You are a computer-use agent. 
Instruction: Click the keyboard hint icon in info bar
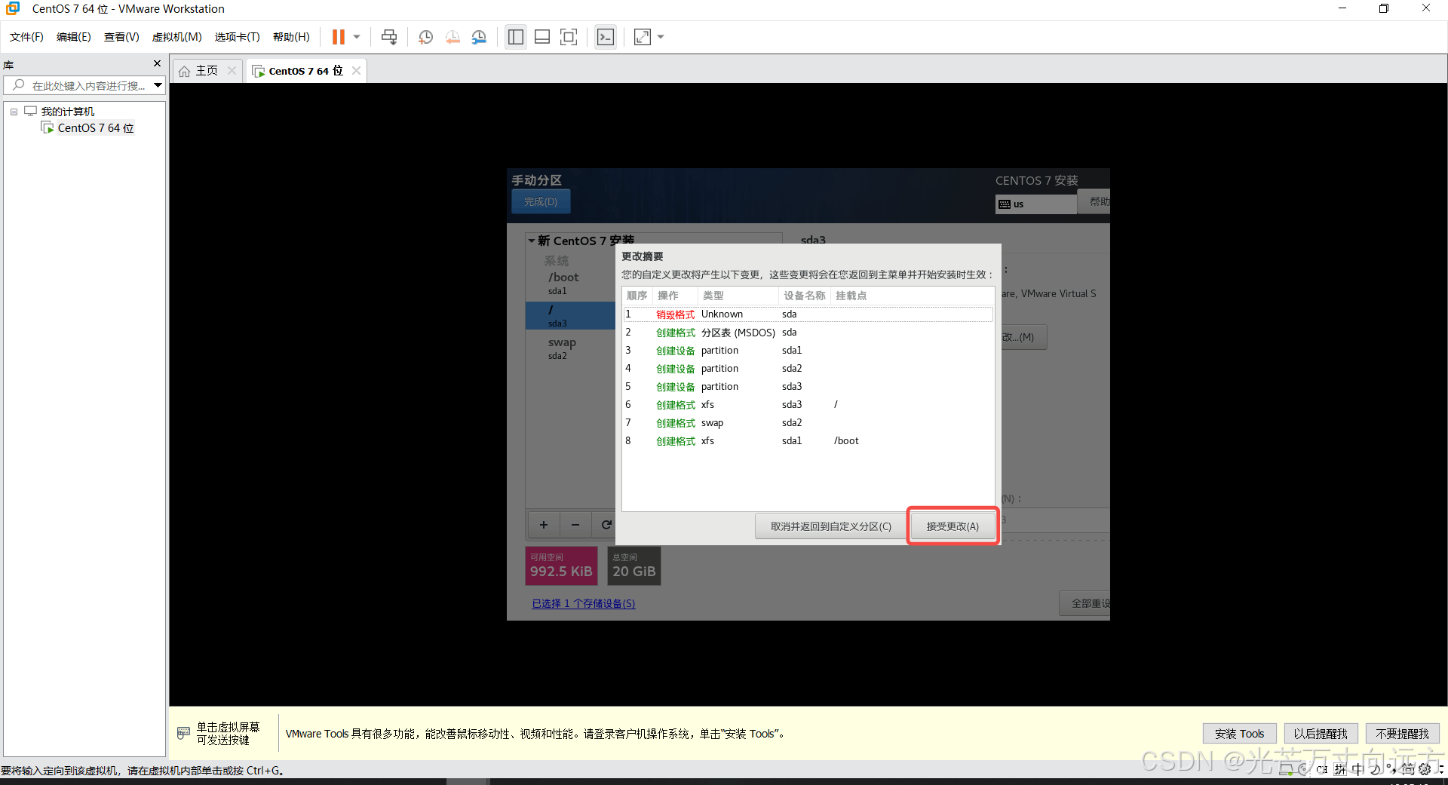[x=183, y=733]
